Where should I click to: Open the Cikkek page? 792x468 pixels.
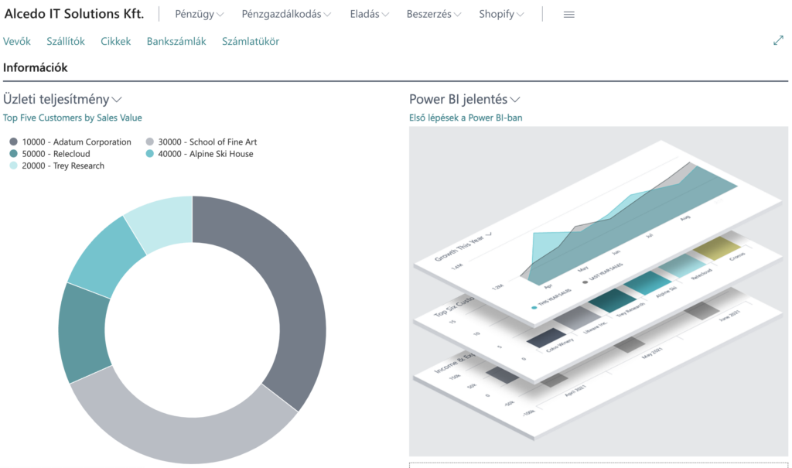pos(115,40)
